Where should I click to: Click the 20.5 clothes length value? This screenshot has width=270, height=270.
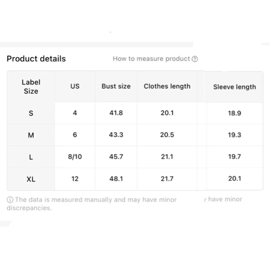167,135
